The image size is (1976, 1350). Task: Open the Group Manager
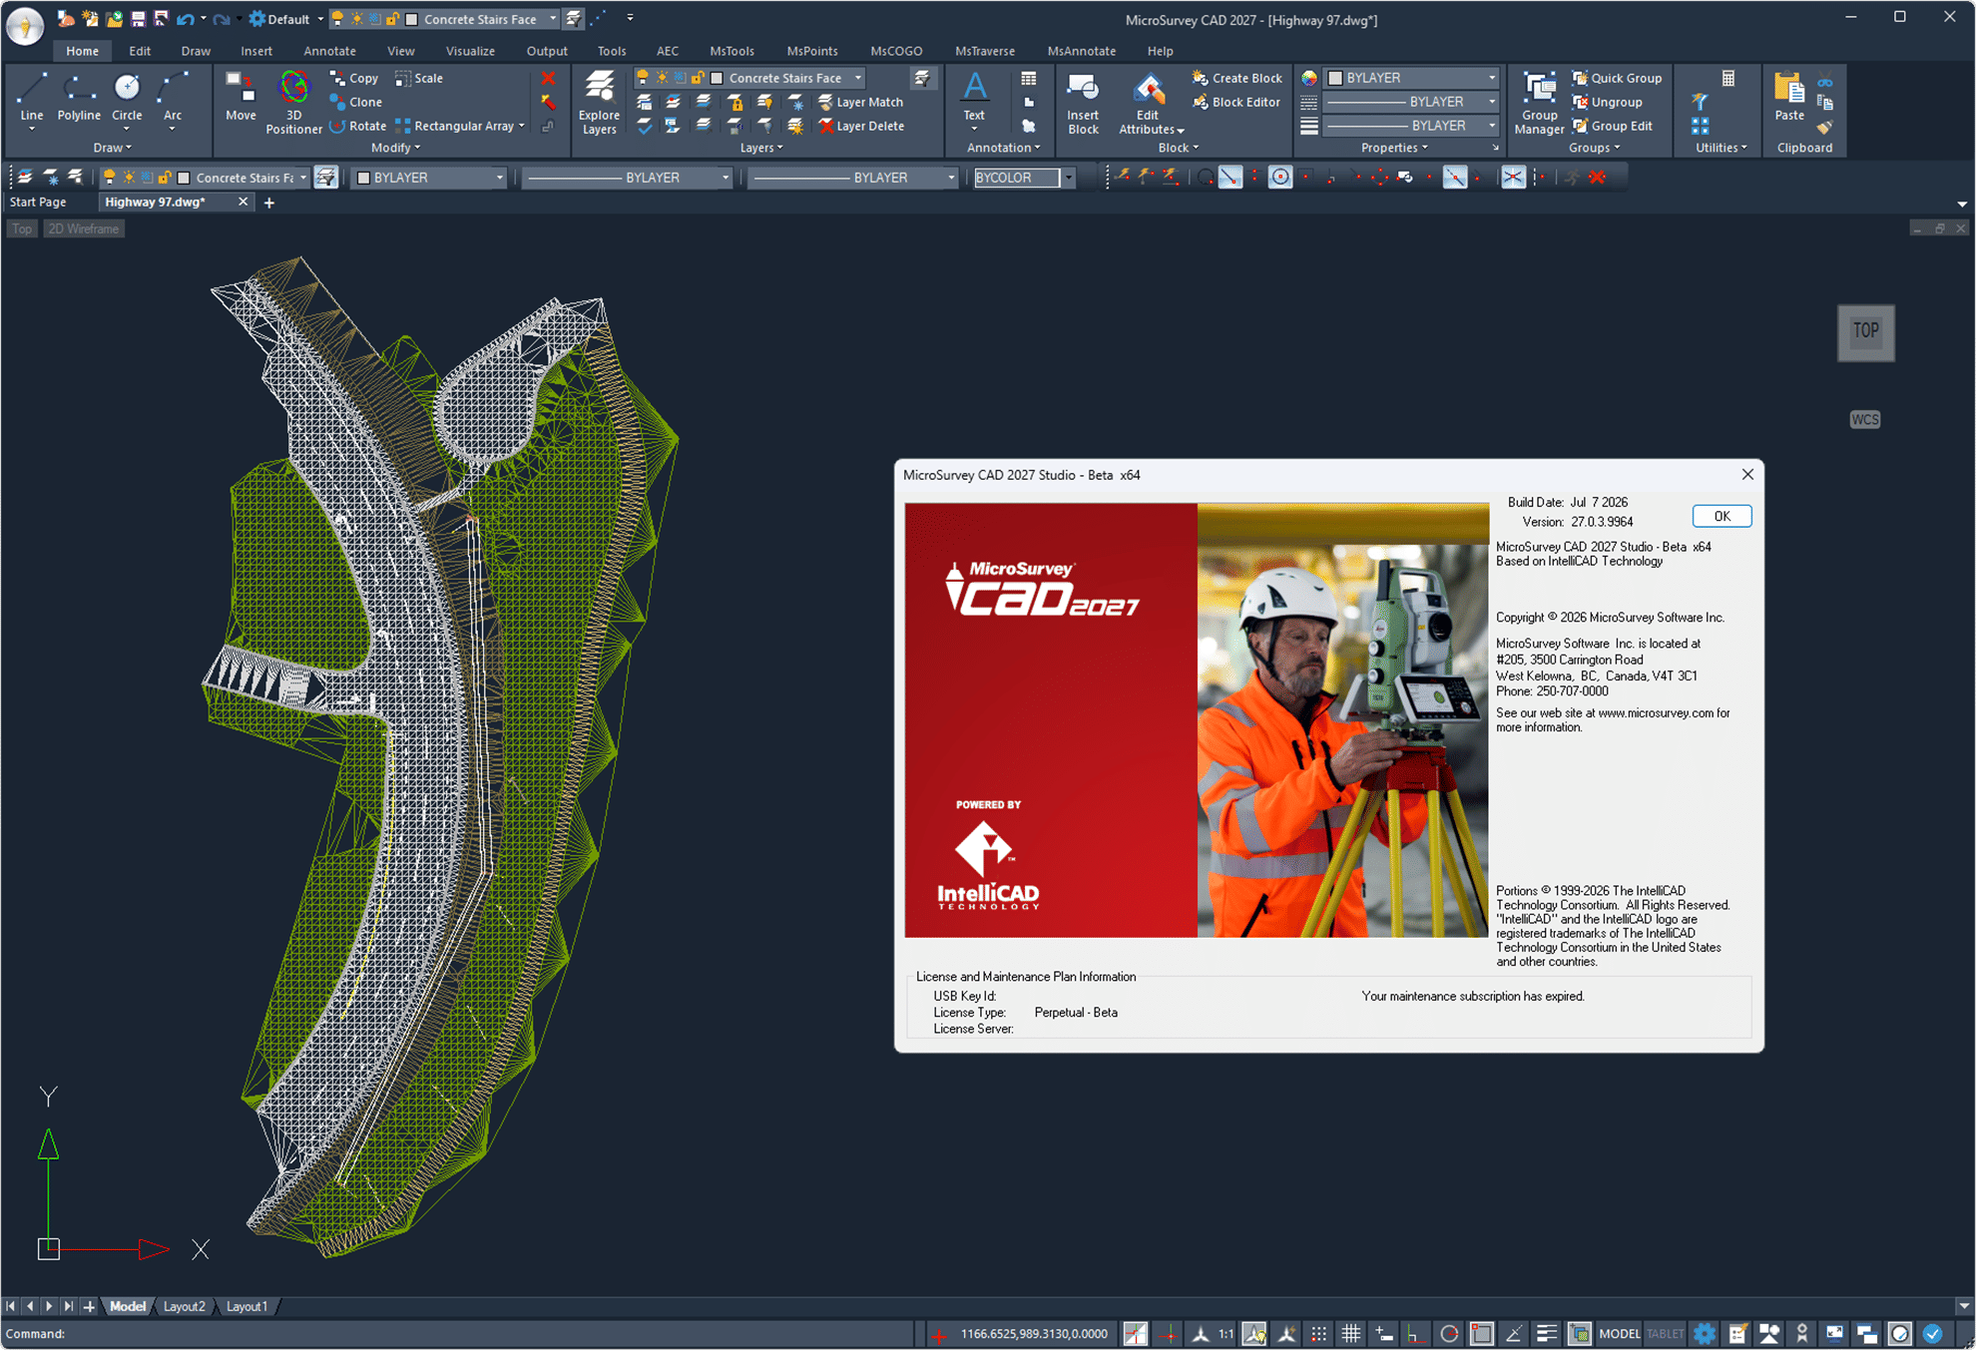click(1539, 102)
